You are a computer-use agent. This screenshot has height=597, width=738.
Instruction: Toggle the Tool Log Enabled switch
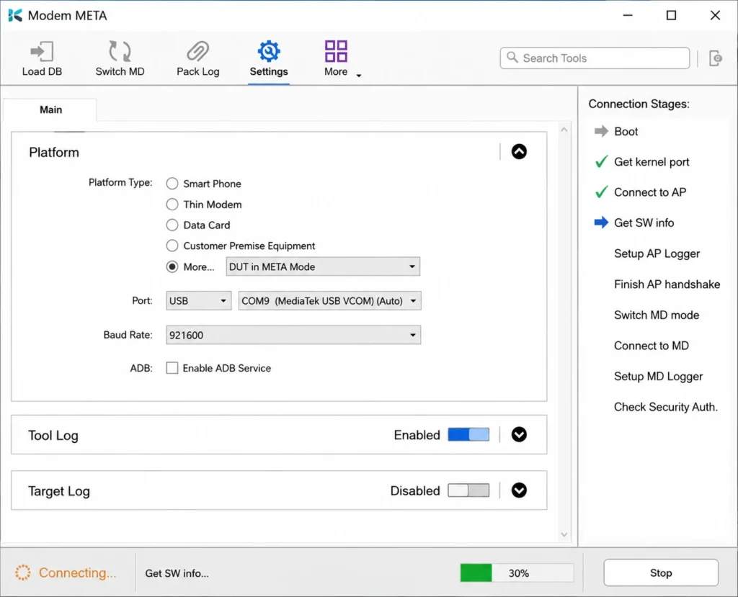(468, 435)
